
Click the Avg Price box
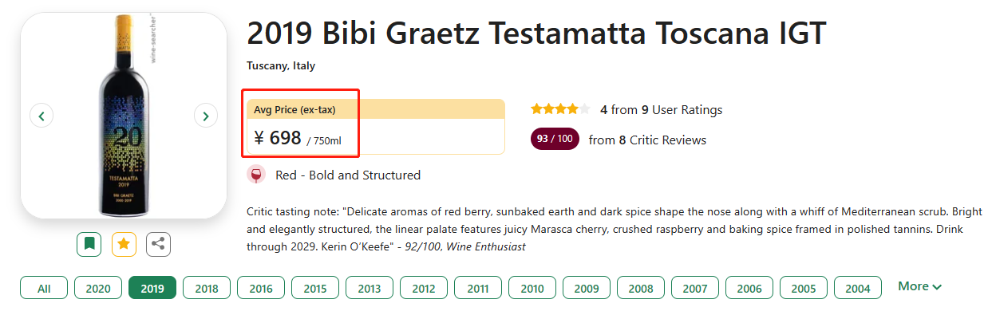click(375, 126)
